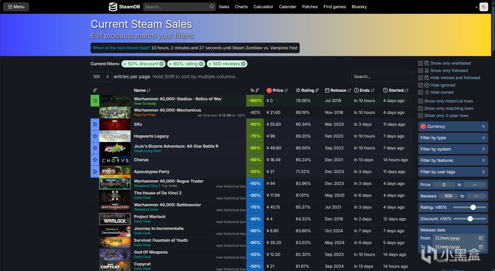Open the Calculator nav item

[x=263, y=7]
